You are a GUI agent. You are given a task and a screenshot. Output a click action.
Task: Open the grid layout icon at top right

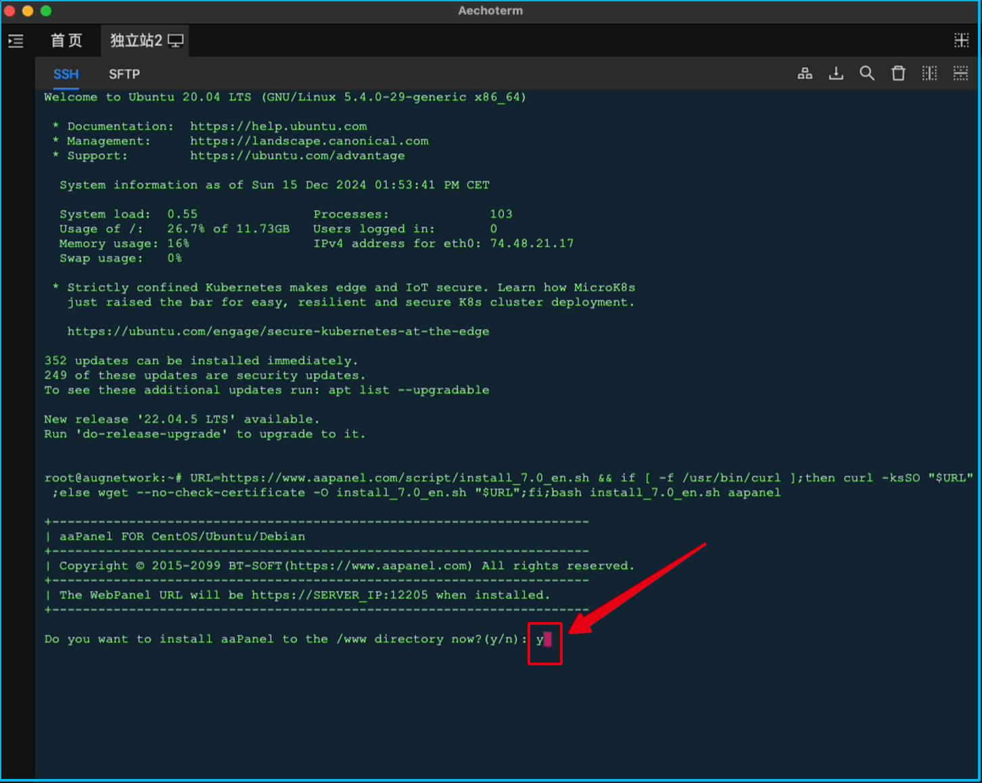pos(961,41)
